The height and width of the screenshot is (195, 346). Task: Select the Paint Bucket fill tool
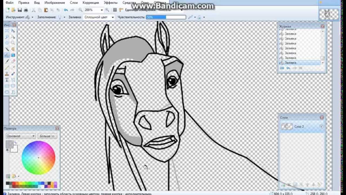tap(7, 55)
